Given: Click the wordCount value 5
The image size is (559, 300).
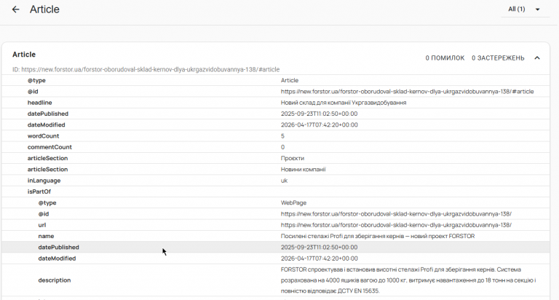Looking at the screenshot, I should (282, 136).
